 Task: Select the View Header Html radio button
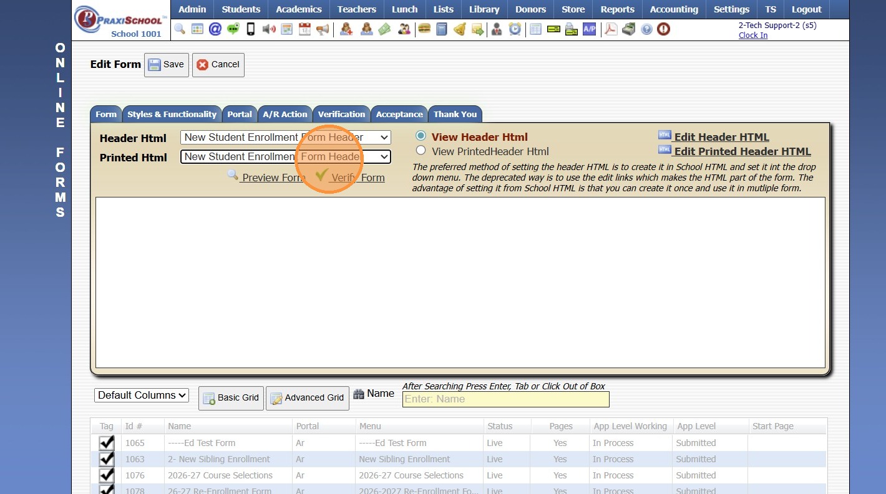point(421,136)
